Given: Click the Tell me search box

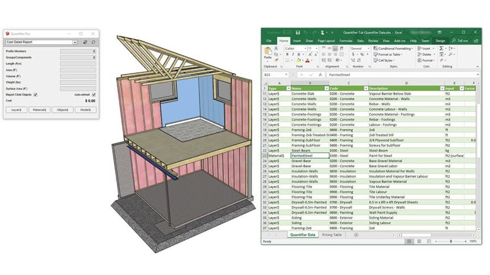Looking at the screenshot, I should pyautogui.click(x=460, y=41).
